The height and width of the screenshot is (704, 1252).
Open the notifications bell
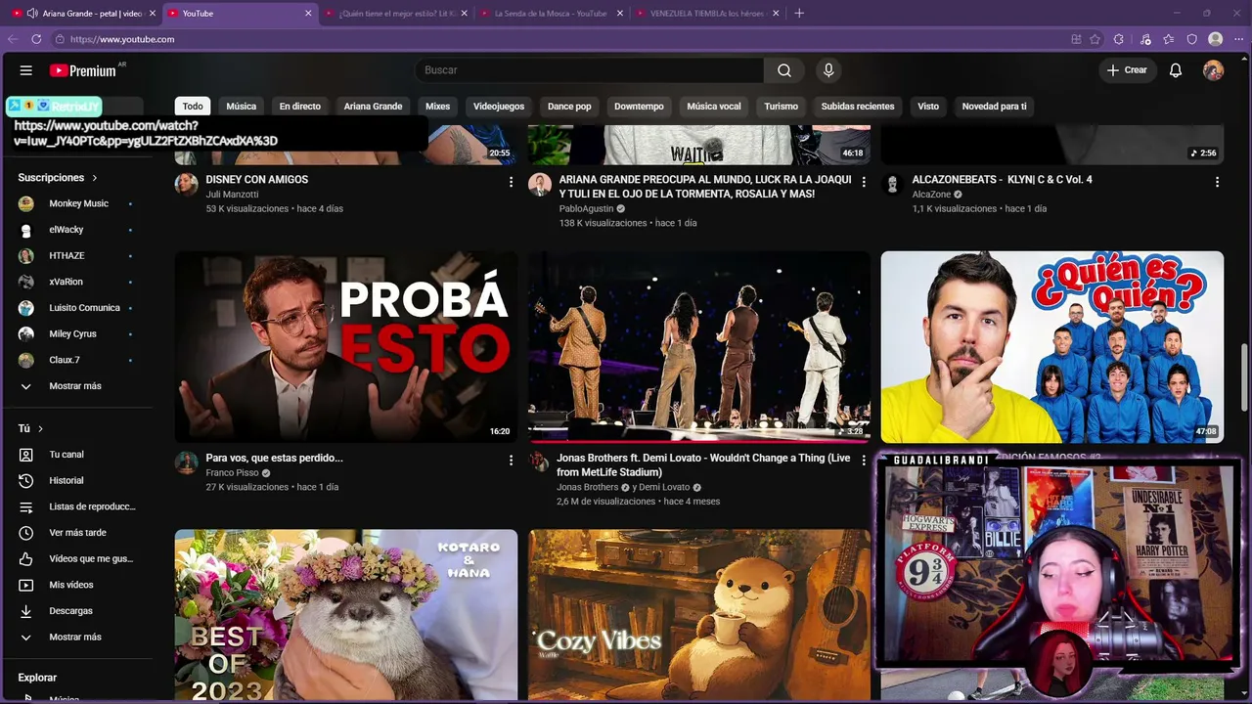point(1176,70)
